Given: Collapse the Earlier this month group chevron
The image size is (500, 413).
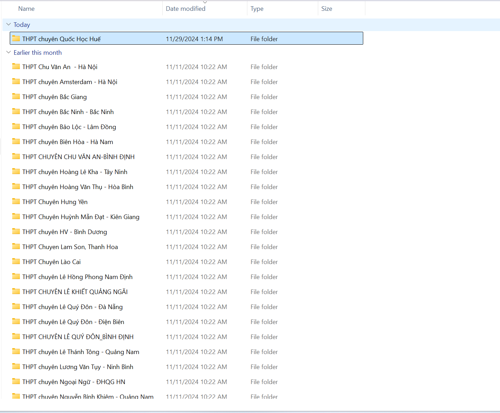Looking at the screenshot, I should tap(9, 52).
